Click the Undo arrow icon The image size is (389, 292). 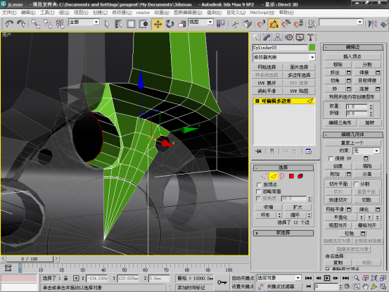click(9, 24)
